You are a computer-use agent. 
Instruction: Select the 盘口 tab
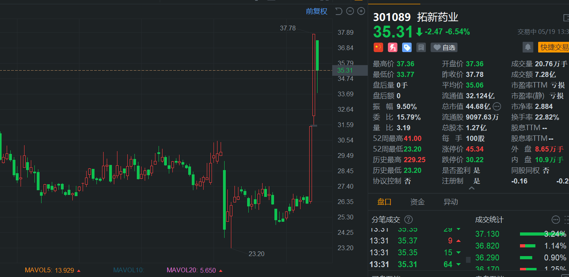click(x=384, y=202)
